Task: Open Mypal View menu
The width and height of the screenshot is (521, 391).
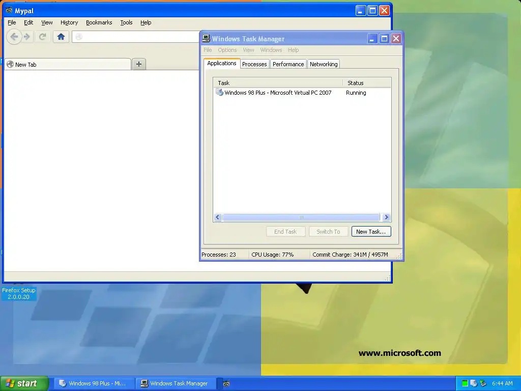Action: tap(47, 22)
